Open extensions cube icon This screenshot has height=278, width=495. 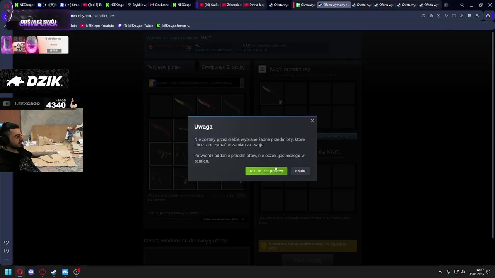pos(488,16)
